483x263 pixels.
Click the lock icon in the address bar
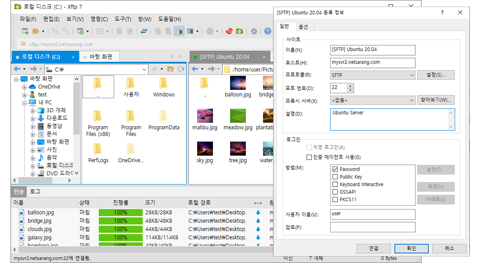[x=23, y=44]
